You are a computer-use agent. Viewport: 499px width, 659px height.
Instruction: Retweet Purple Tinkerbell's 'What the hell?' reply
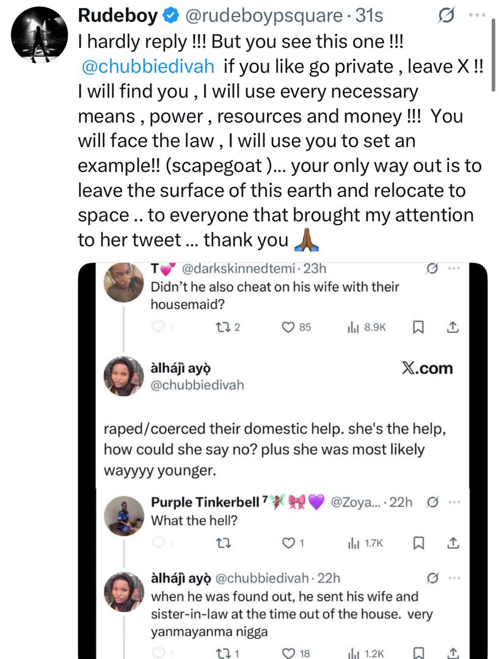(222, 542)
